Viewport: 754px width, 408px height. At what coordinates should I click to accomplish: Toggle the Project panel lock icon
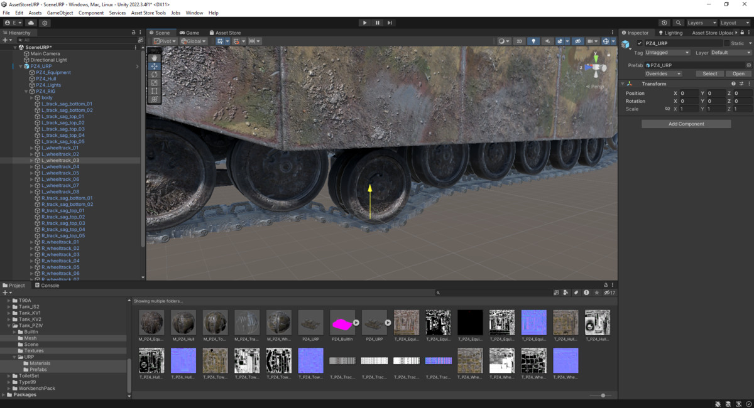coord(606,285)
